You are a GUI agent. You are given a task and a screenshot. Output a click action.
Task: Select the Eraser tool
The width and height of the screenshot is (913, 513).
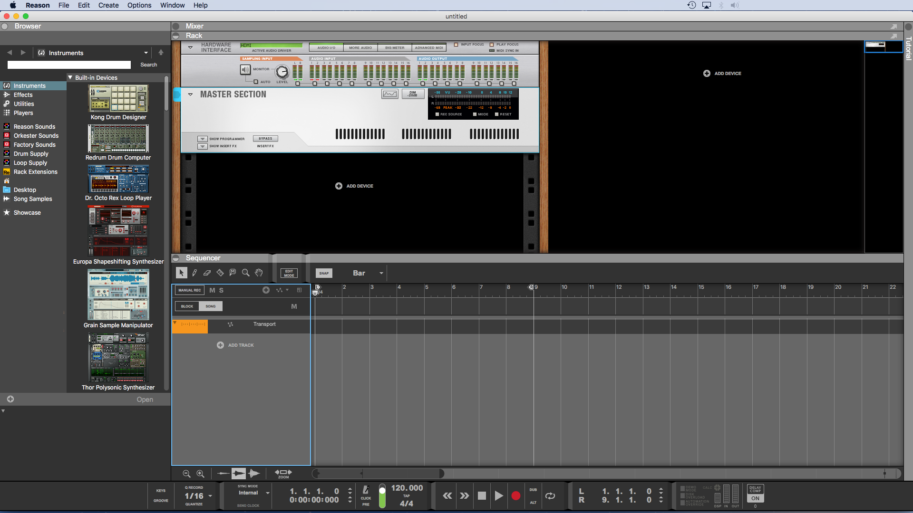(x=207, y=273)
